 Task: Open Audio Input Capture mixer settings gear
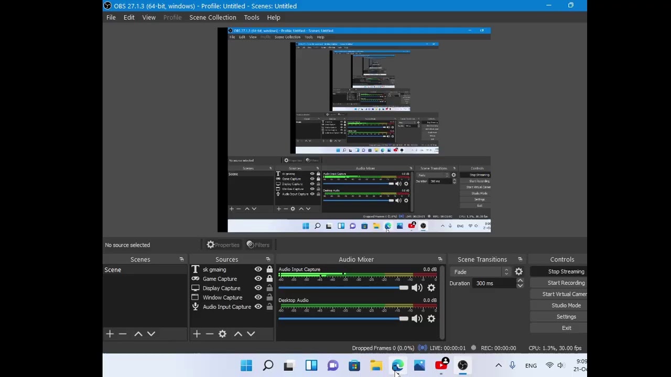pos(431,287)
